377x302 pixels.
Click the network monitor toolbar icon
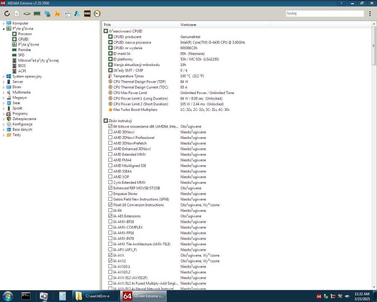coord(47,14)
